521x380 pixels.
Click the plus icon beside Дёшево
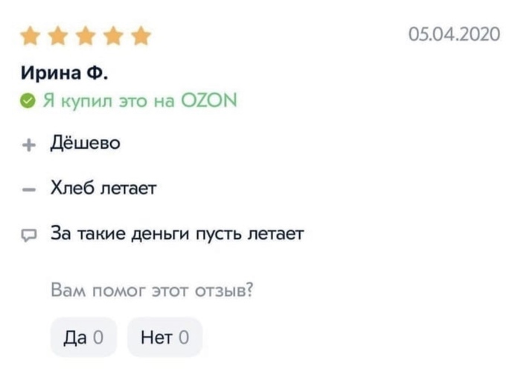pyautogui.click(x=28, y=145)
